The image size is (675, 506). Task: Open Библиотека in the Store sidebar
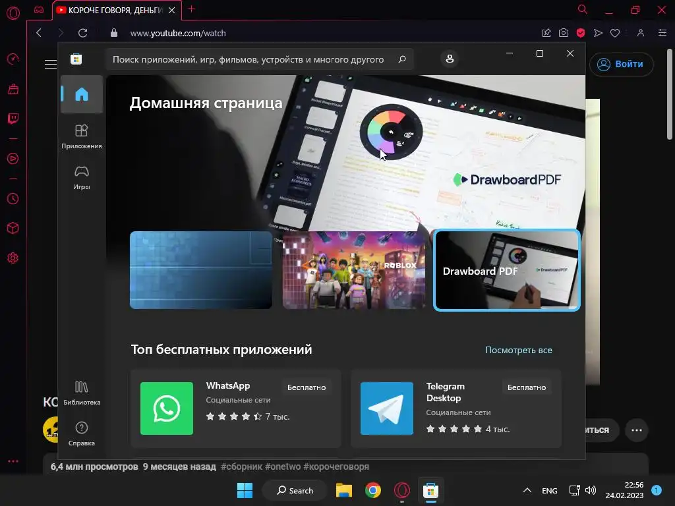click(81, 393)
